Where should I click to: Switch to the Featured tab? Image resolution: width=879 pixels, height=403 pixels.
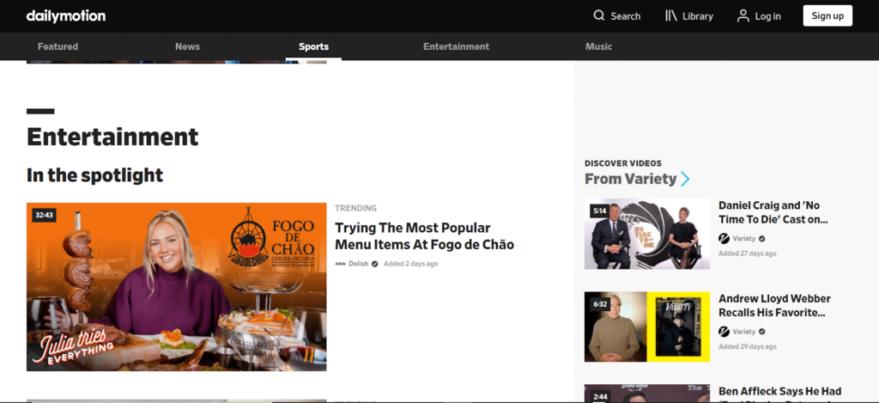tap(58, 46)
